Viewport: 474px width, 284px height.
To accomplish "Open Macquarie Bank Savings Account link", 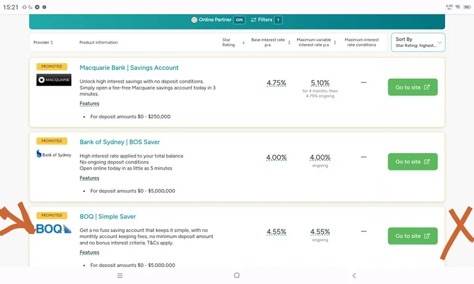I will pos(129,68).
